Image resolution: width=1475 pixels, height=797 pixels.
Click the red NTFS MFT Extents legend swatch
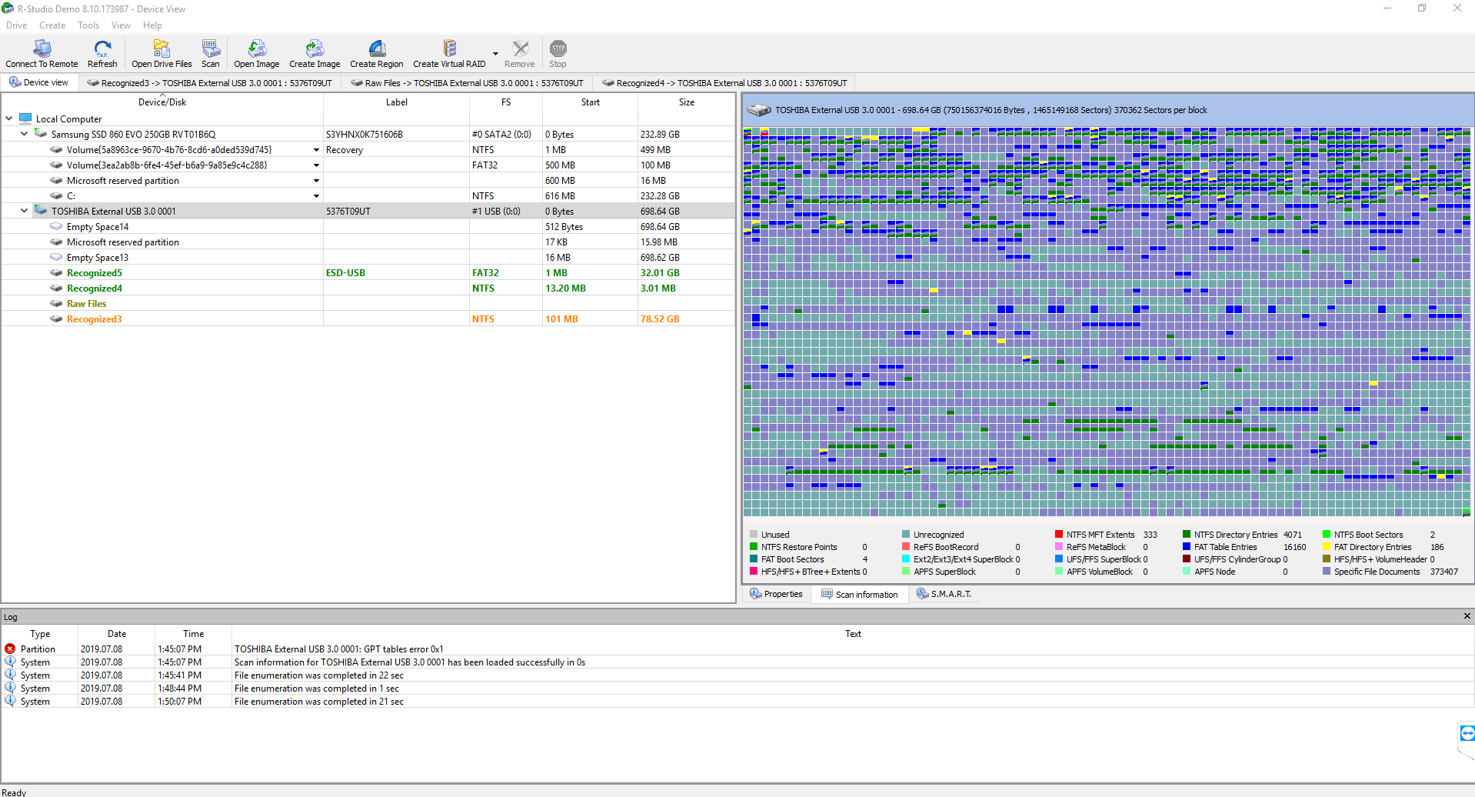tap(1059, 535)
